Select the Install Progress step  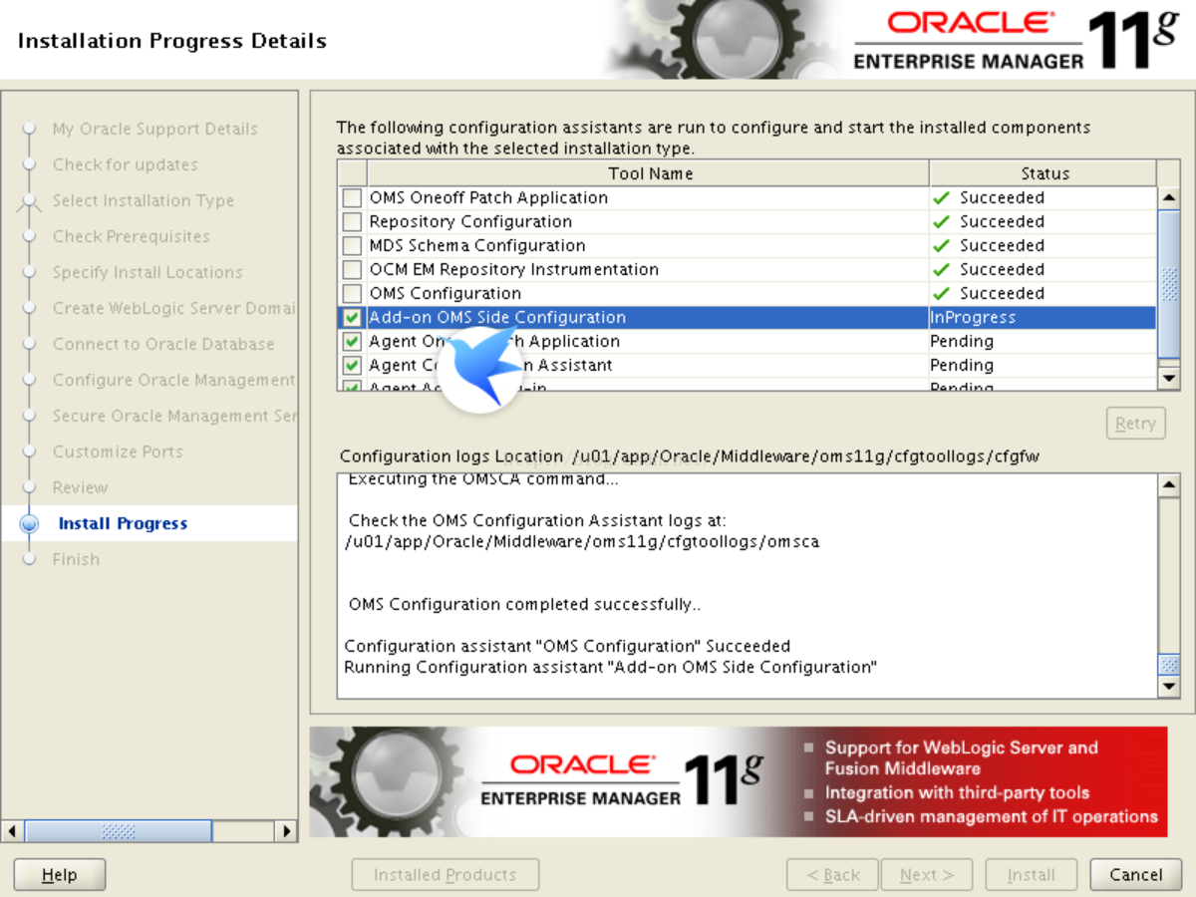(x=123, y=523)
